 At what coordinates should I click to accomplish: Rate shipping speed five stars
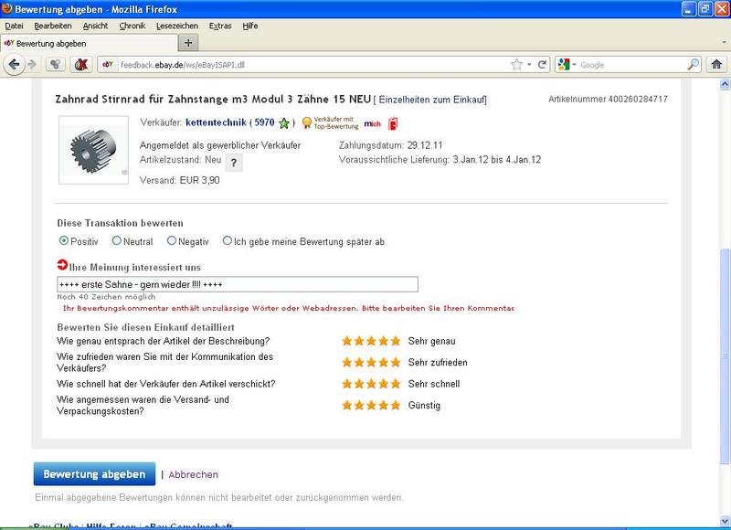coord(396,384)
